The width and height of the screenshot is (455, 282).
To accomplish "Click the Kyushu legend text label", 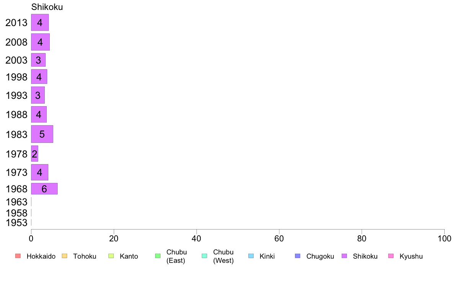I will coord(411,256).
